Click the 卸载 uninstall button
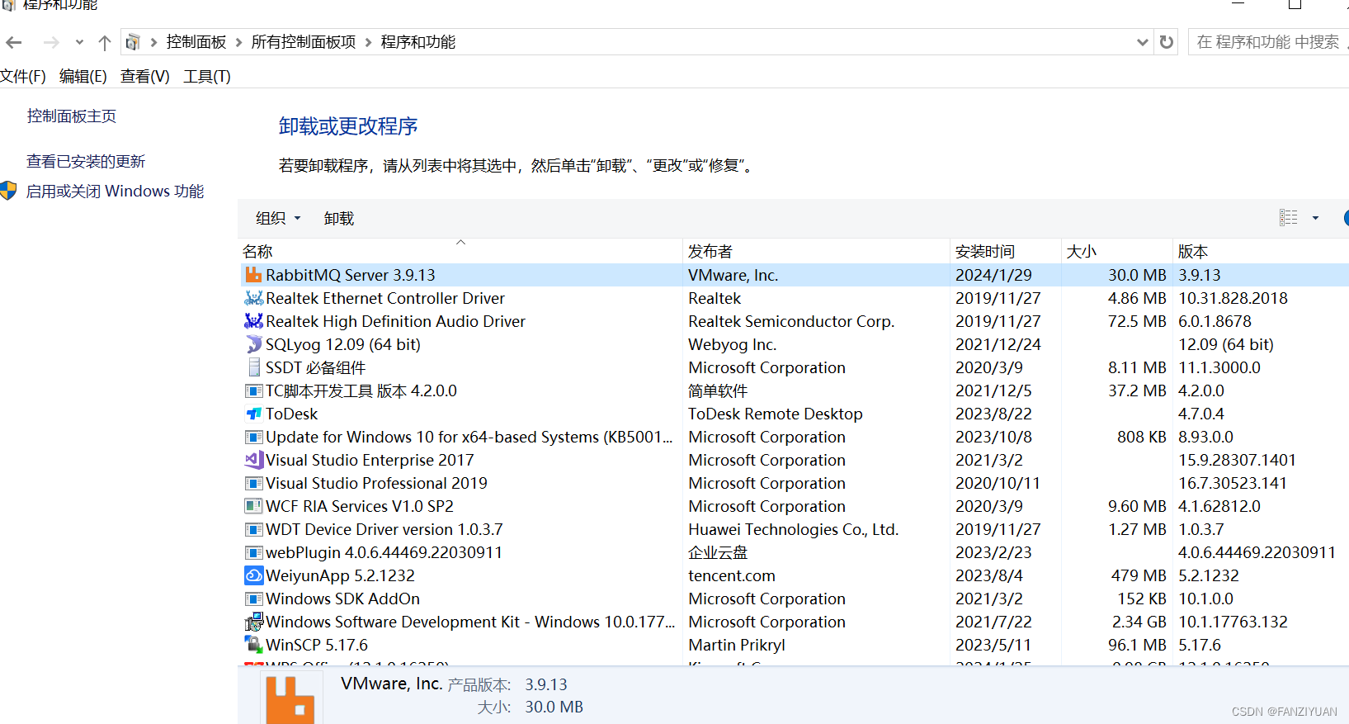 coord(339,218)
